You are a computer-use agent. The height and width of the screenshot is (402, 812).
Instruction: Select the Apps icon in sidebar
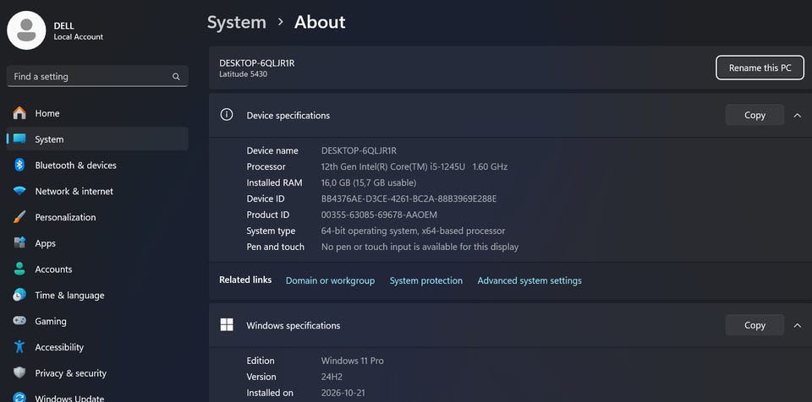(x=19, y=242)
